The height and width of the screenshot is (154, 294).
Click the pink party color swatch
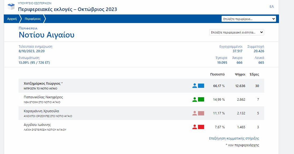(201, 113)
